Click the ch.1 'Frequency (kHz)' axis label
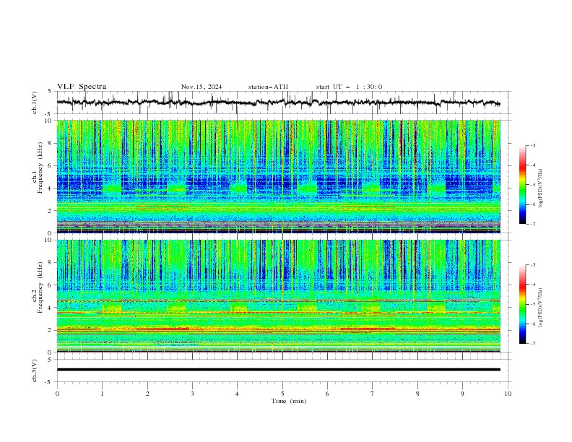Viewport: 572px width, 442px height. (x=40, y=168)
